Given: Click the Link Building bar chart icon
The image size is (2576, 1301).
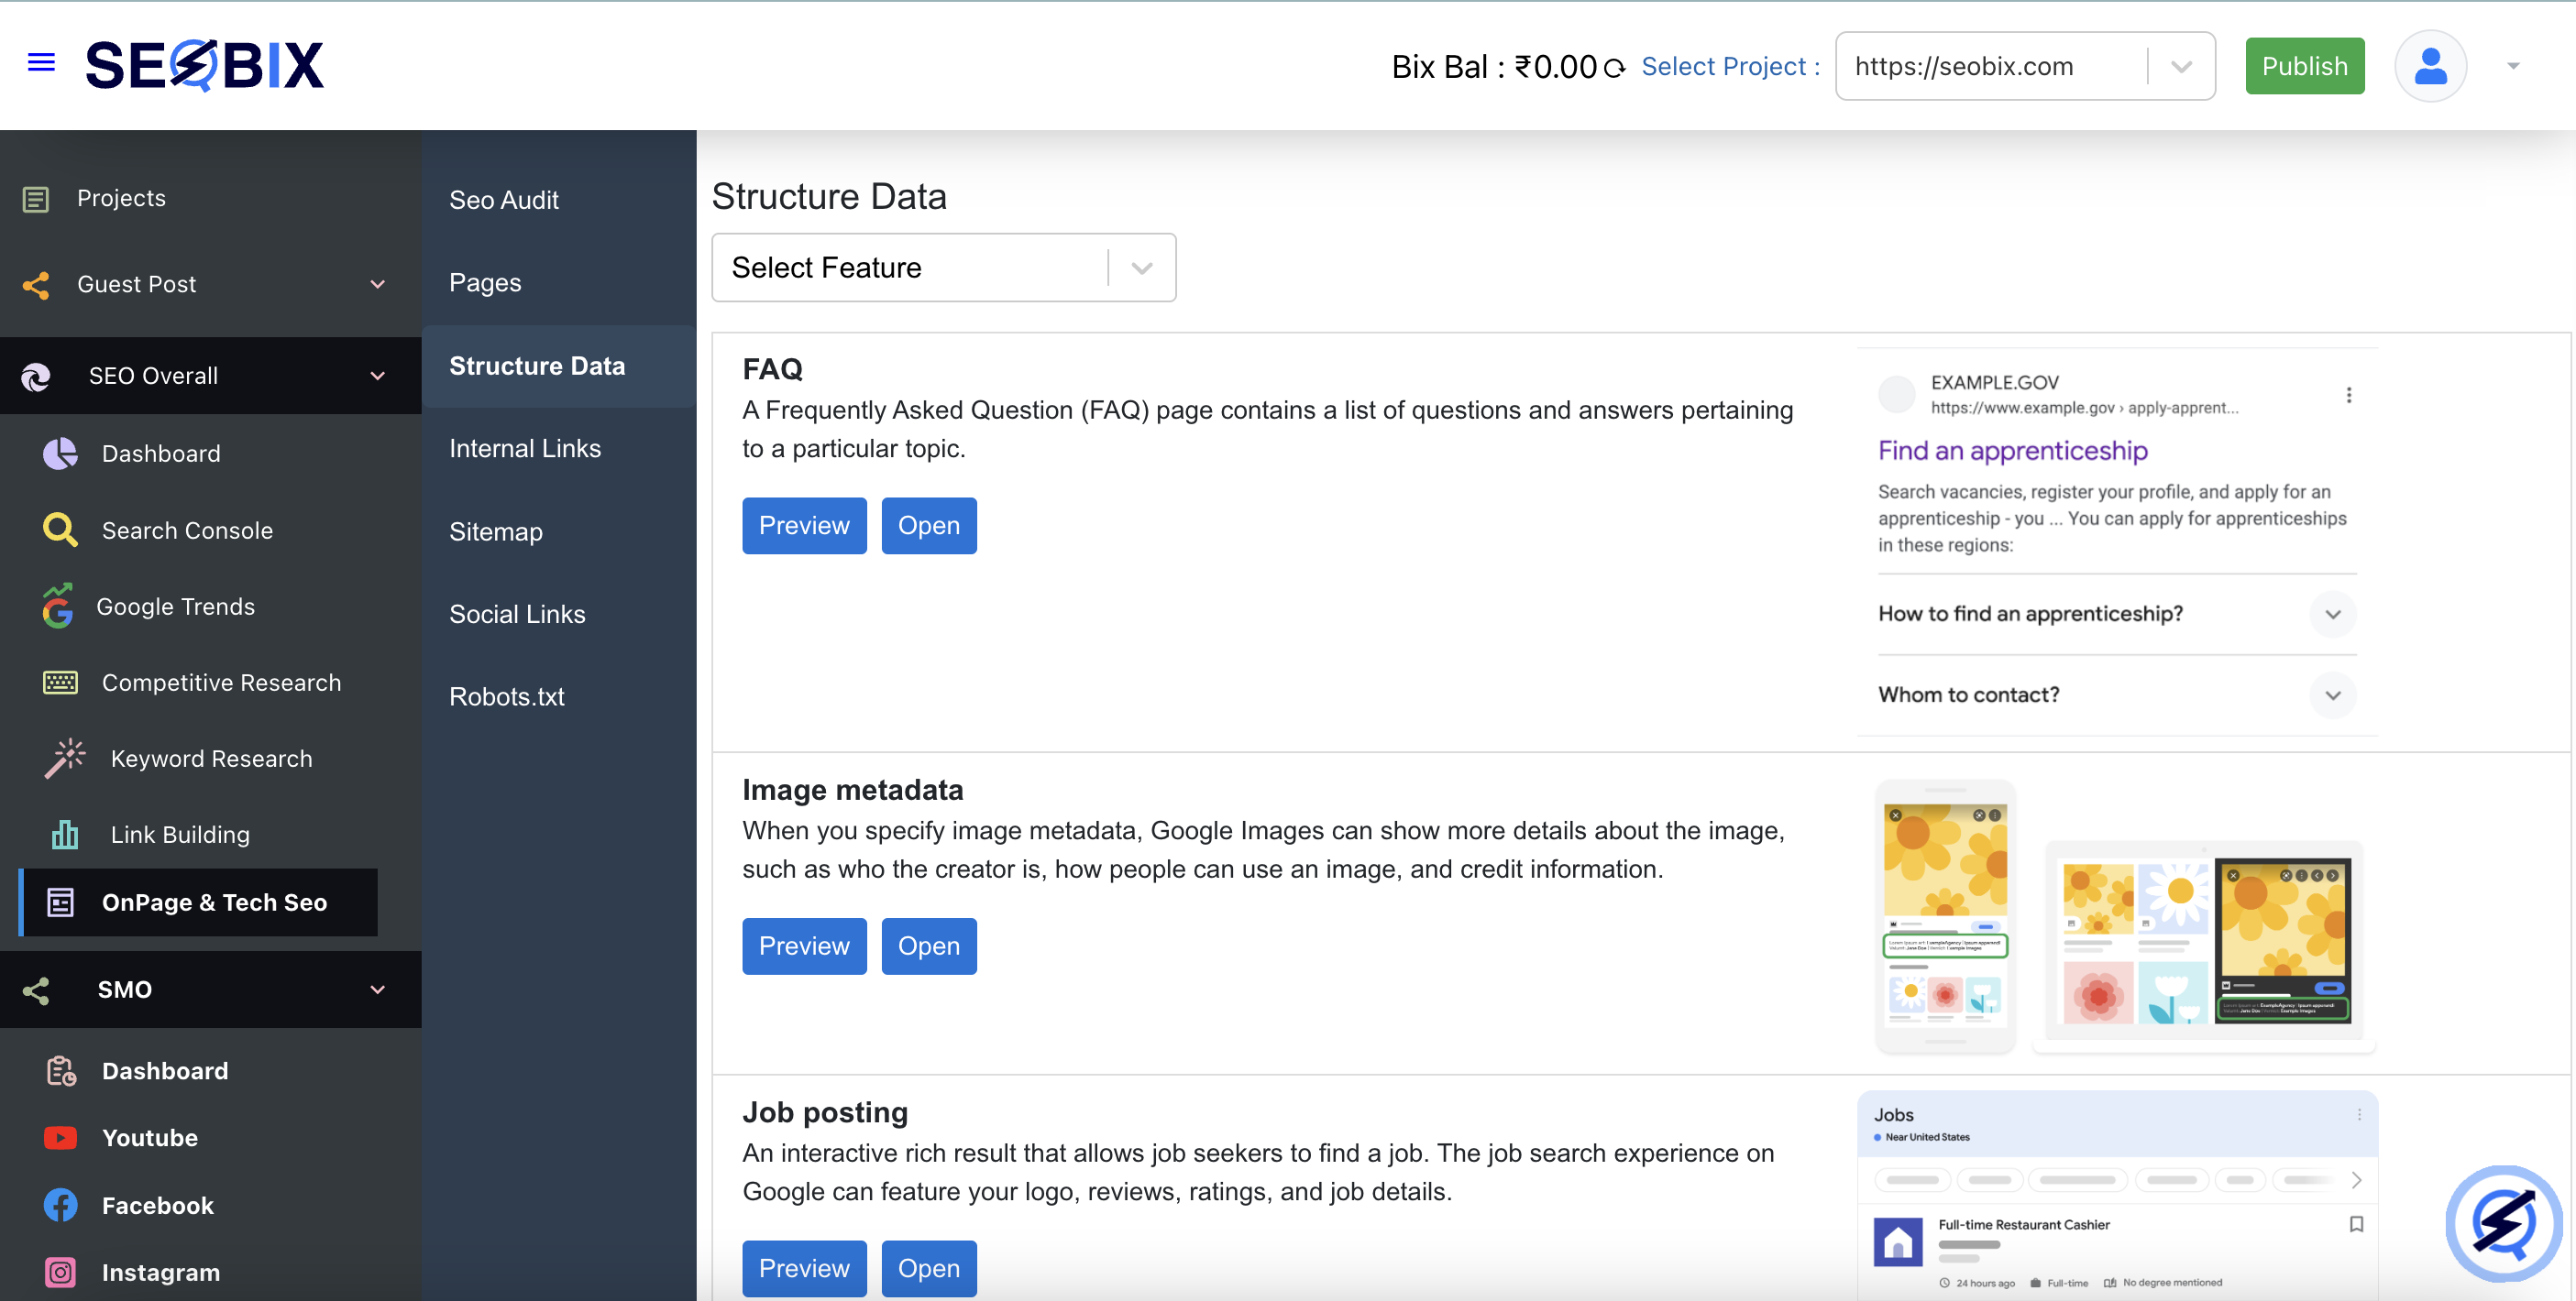Looking at the screenshot, I should tap(65, 835).
